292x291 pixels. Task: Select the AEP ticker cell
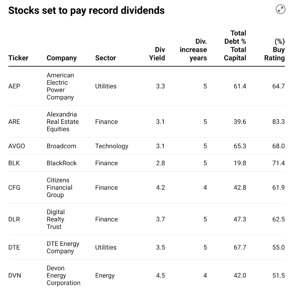tap(14, 86)
